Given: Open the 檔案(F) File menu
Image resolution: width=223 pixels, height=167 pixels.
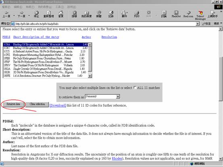Looking at the screenshot, I should tap(6, 7).
